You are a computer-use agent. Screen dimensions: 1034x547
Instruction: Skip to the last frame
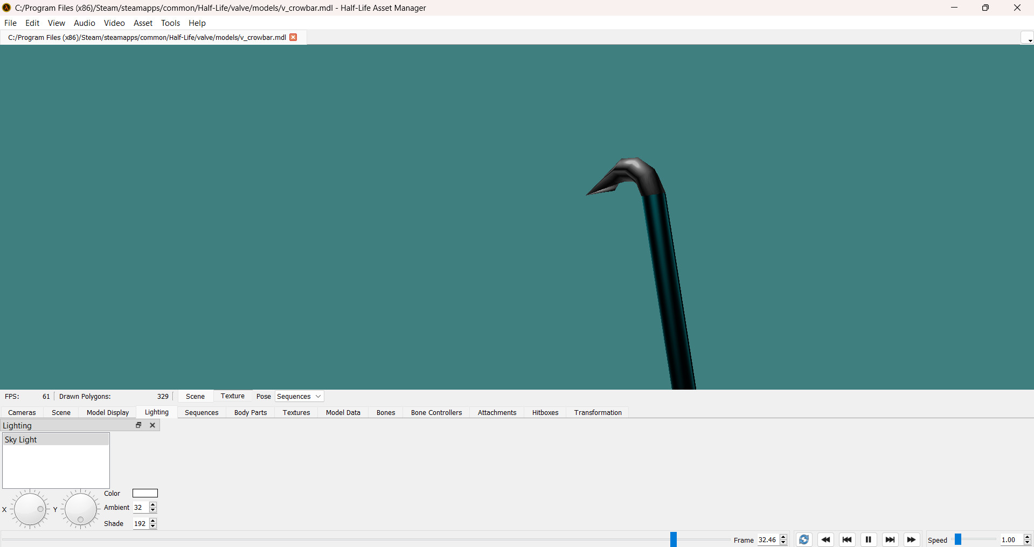coord(890,539)
